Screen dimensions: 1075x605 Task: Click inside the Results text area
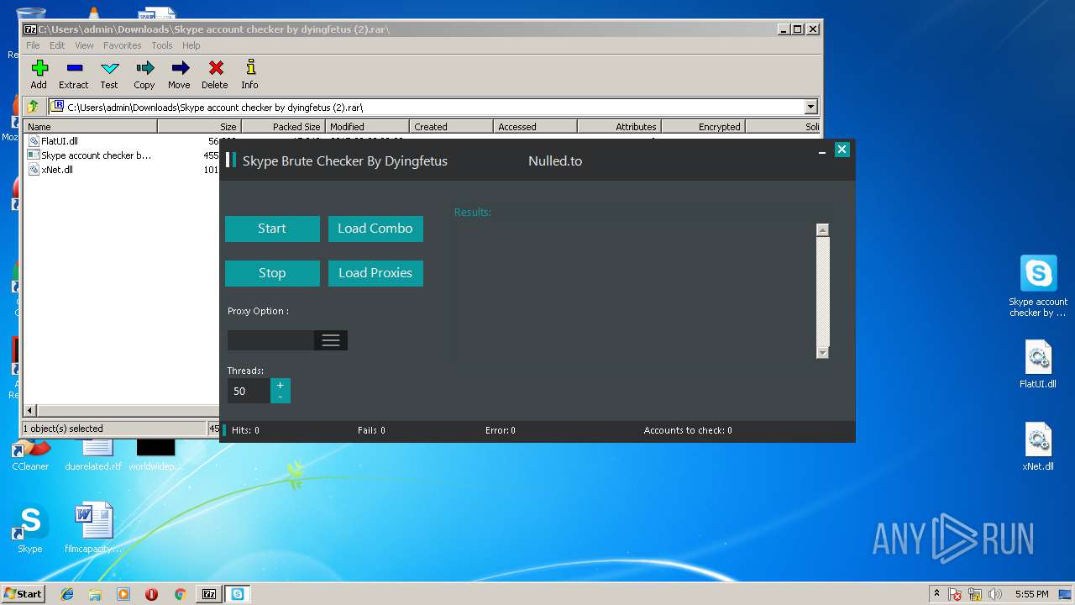pyautogui.click(x=636, y=292)
